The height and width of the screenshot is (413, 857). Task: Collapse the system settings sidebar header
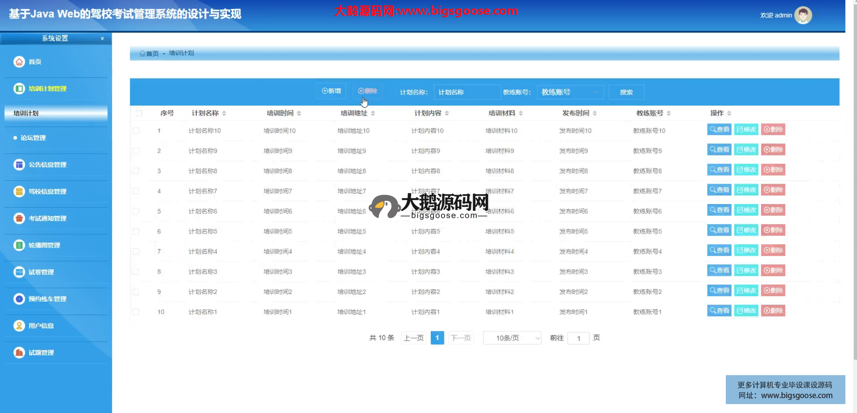pyautogui.click(x=56, y=38)
